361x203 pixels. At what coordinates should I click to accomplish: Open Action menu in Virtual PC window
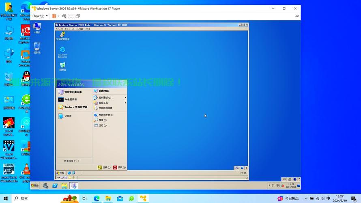coord(59,29)
